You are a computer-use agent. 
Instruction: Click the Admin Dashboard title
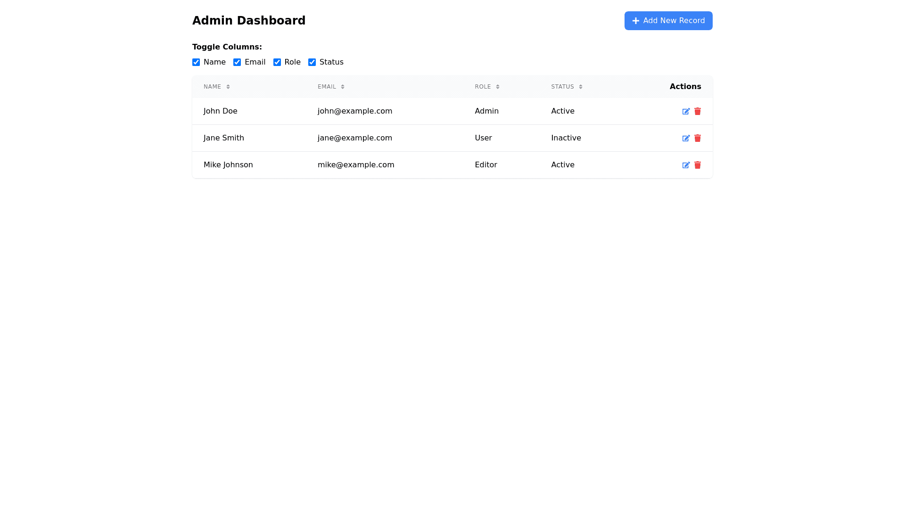coord(249,20)
